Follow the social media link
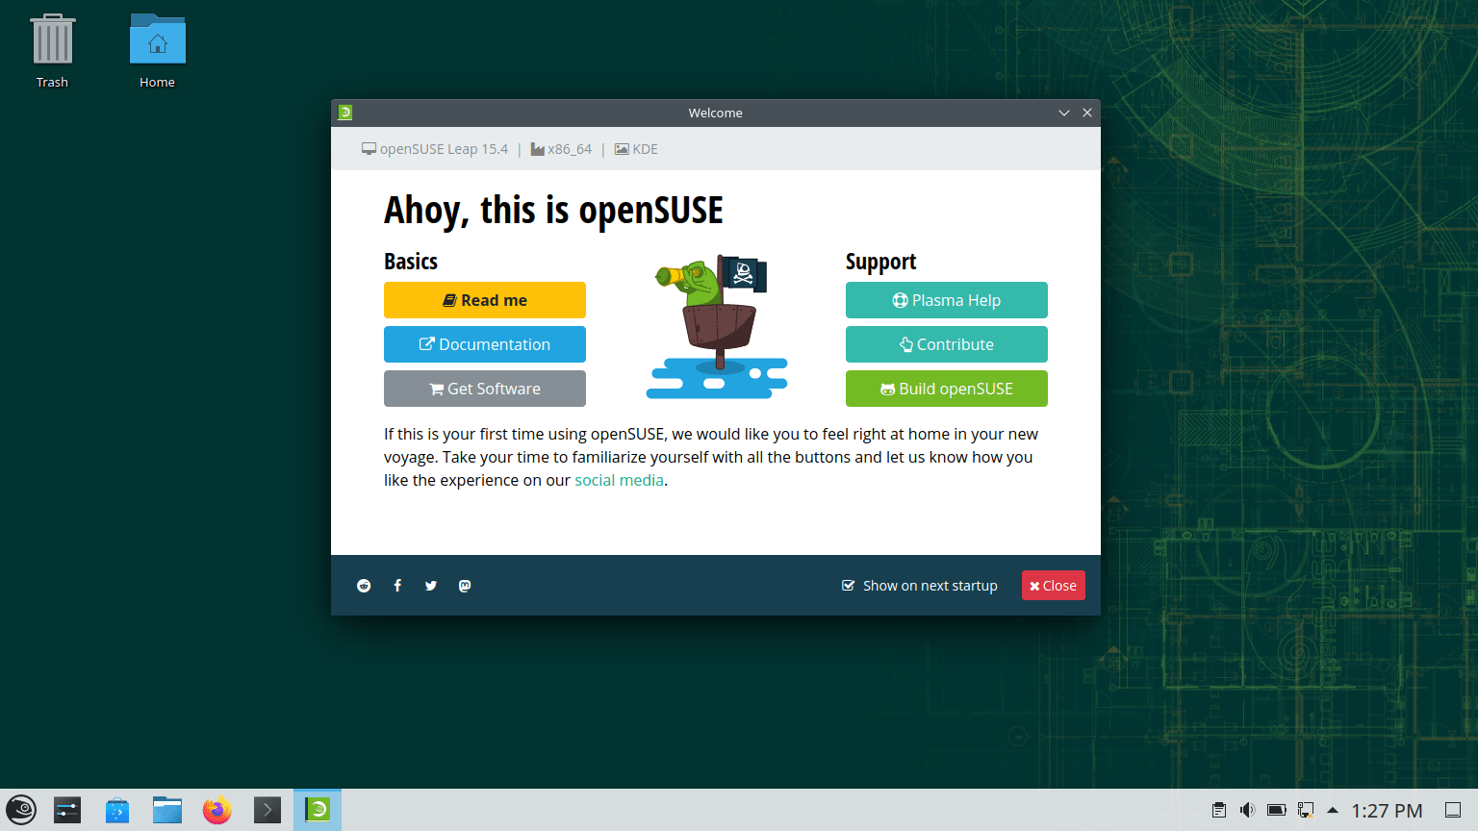Screen dimensions: 1478x831 pyautogui.click(x=619, y=480)
